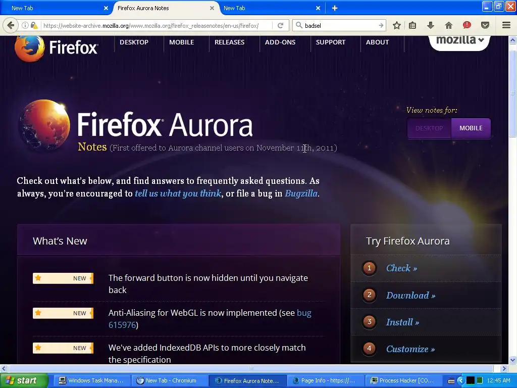Show bookmarks list icon

[x=412, y=25]
